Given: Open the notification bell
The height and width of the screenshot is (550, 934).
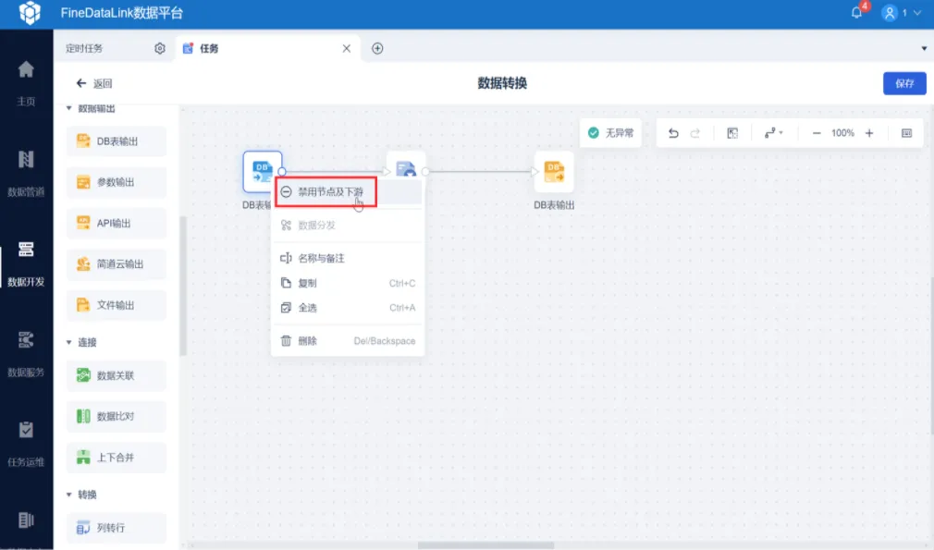Looking at the screenshot, I should point(856,13).
